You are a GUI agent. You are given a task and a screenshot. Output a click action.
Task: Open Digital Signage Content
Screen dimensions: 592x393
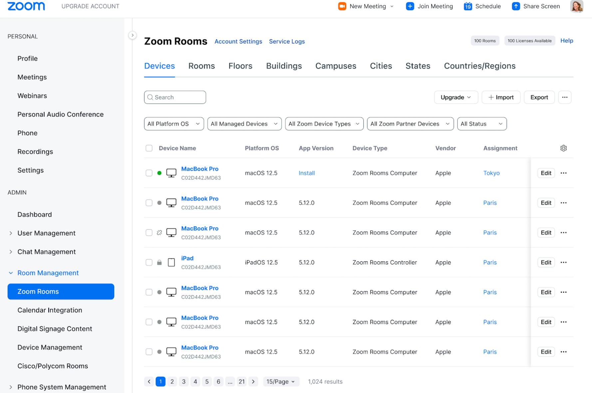[55, 329]
